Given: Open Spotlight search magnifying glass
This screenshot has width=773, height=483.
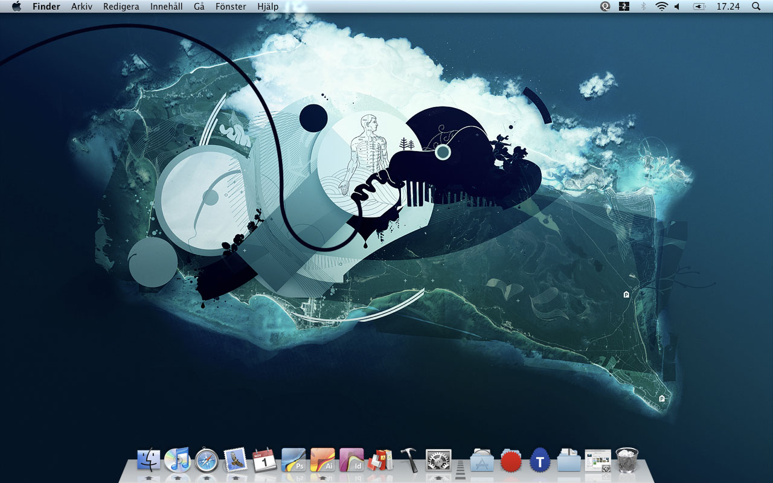Looking at the screenshot, I should tap(756, 7).
